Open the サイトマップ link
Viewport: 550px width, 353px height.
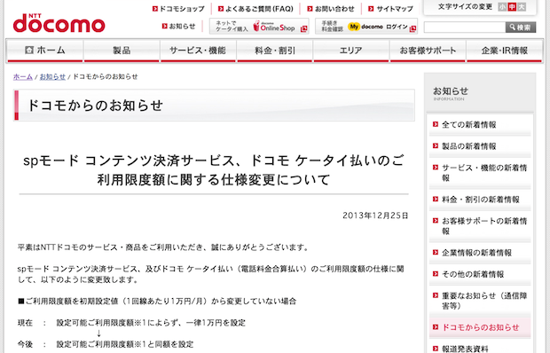point(391,9)
